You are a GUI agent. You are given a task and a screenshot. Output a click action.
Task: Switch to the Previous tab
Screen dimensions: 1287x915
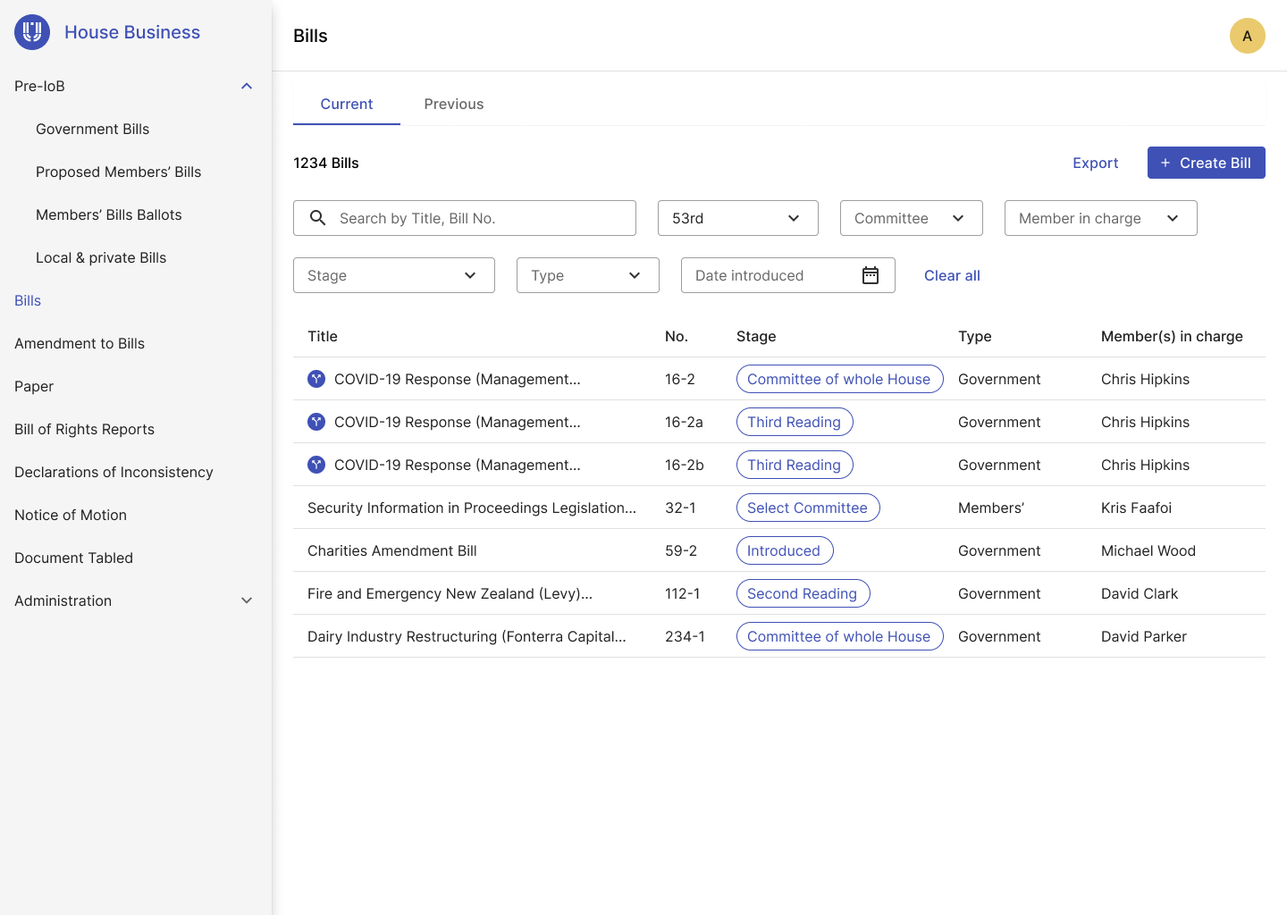pyautogui.click(x=454, y=104)
